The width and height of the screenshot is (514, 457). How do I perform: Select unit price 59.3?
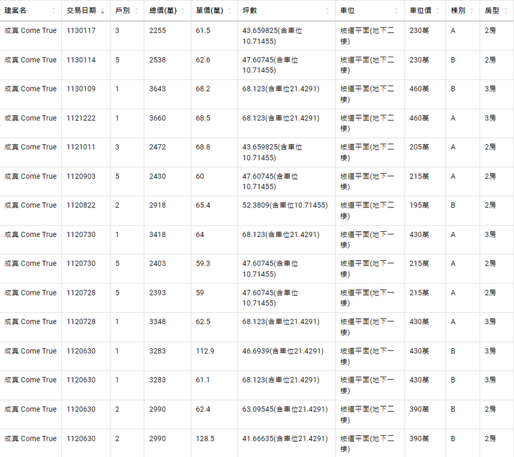(203, 263)
